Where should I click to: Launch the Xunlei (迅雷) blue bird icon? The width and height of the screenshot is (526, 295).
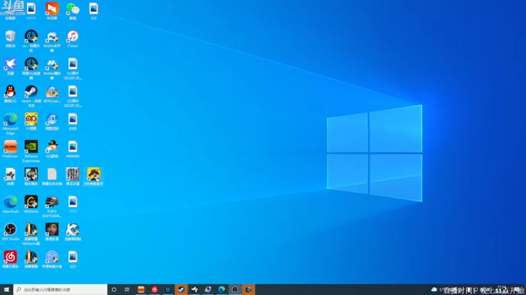tap(11, 64)
